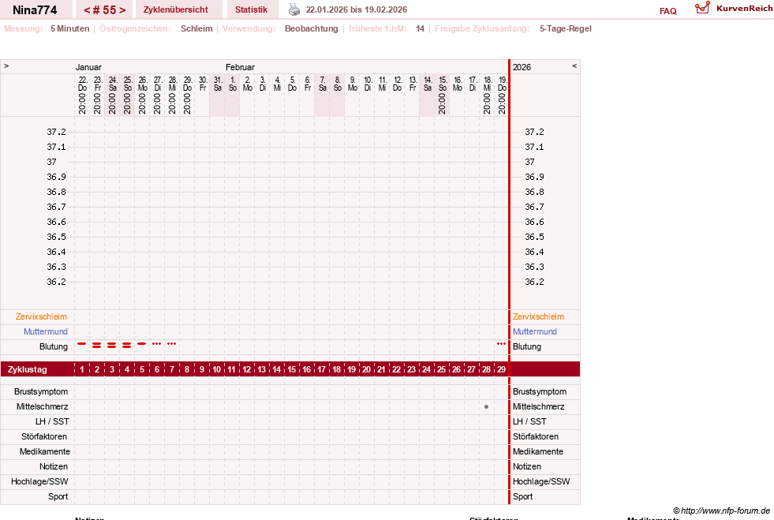Click the right Mittelschmerz row label
The image size is (774, 520).
coord(538,407)
